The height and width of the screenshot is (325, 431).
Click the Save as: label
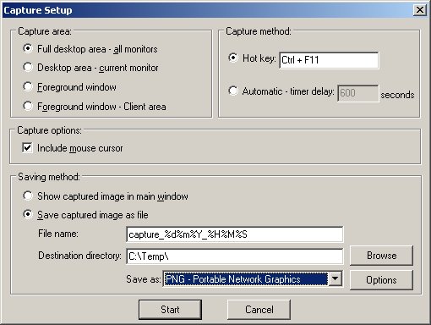pyautogui.click(x=144, y=279)
